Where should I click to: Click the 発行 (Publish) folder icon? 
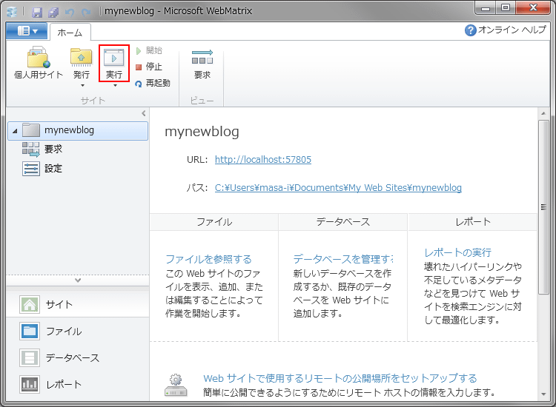pyautogui.click(x=82, y=57)
